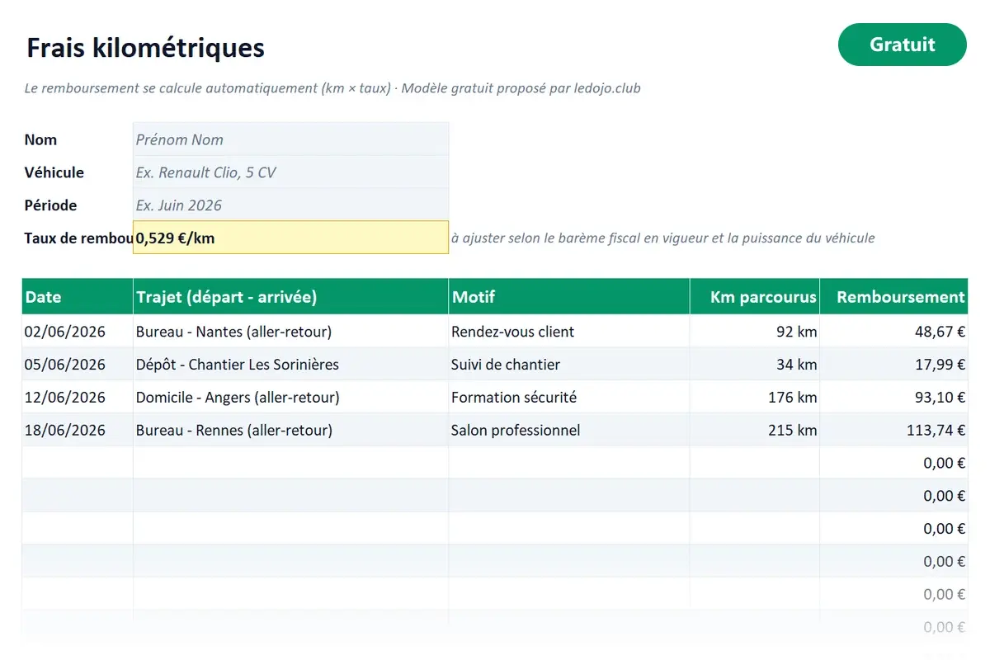Select the 48,67 € reimbursement cell
The width and height of the screenshot is (990, 660).
pyautogui.click(x=893, y=332)
